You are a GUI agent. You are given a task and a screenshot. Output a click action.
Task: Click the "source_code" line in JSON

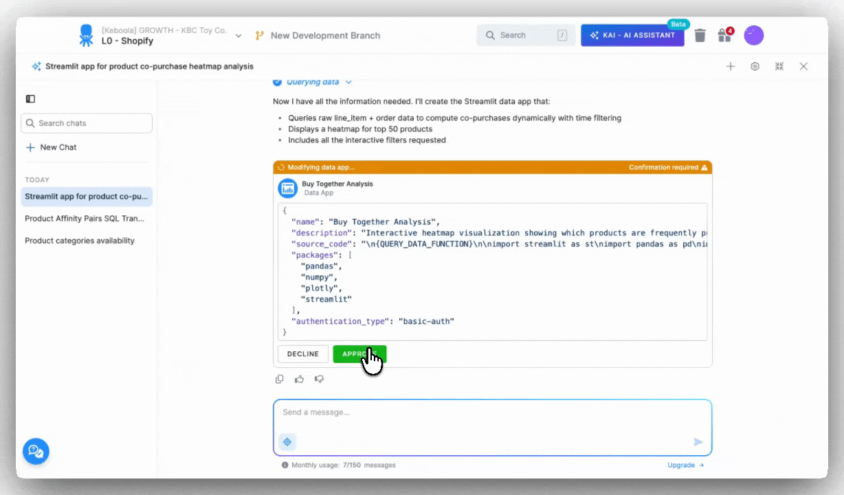(x=499, y=244)
